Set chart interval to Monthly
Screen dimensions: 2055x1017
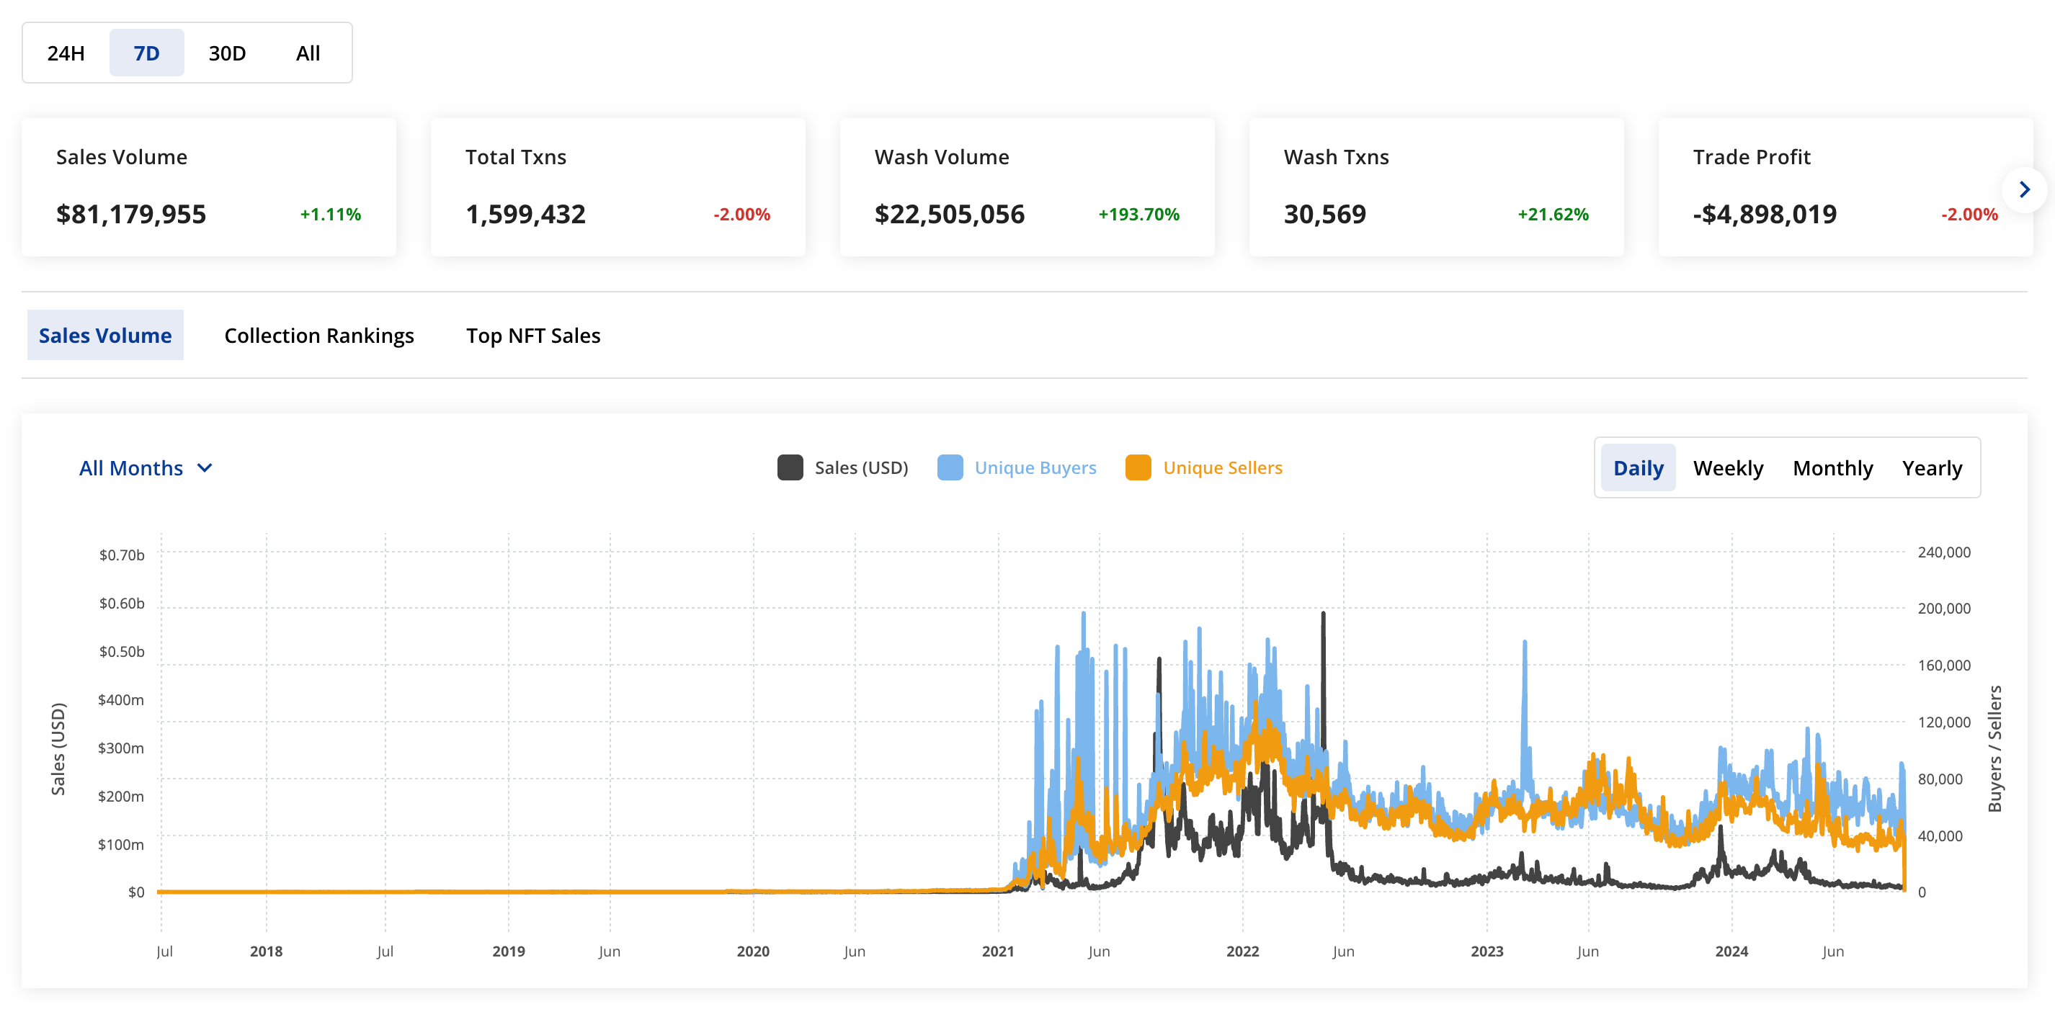(1832, 468)
